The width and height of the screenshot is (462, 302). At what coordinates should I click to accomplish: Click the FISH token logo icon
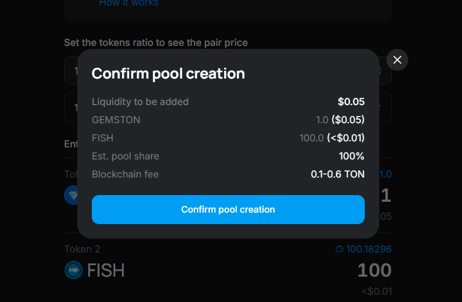73,270
